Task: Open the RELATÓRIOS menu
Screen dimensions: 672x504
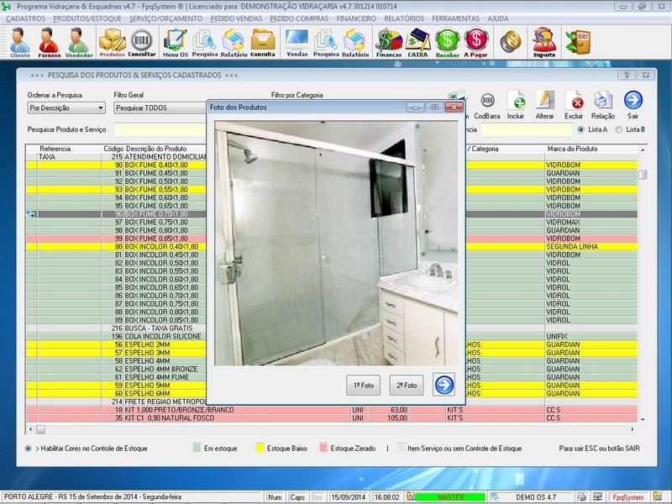Action: click(404, 18)
